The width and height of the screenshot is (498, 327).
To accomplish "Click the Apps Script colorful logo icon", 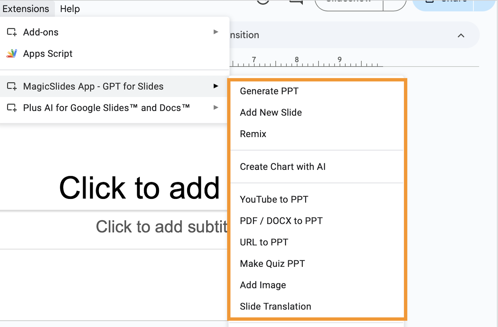I will coord(12,54).
